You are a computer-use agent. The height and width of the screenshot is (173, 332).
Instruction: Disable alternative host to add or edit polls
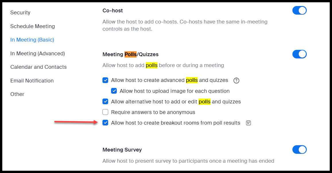(105, 101)
